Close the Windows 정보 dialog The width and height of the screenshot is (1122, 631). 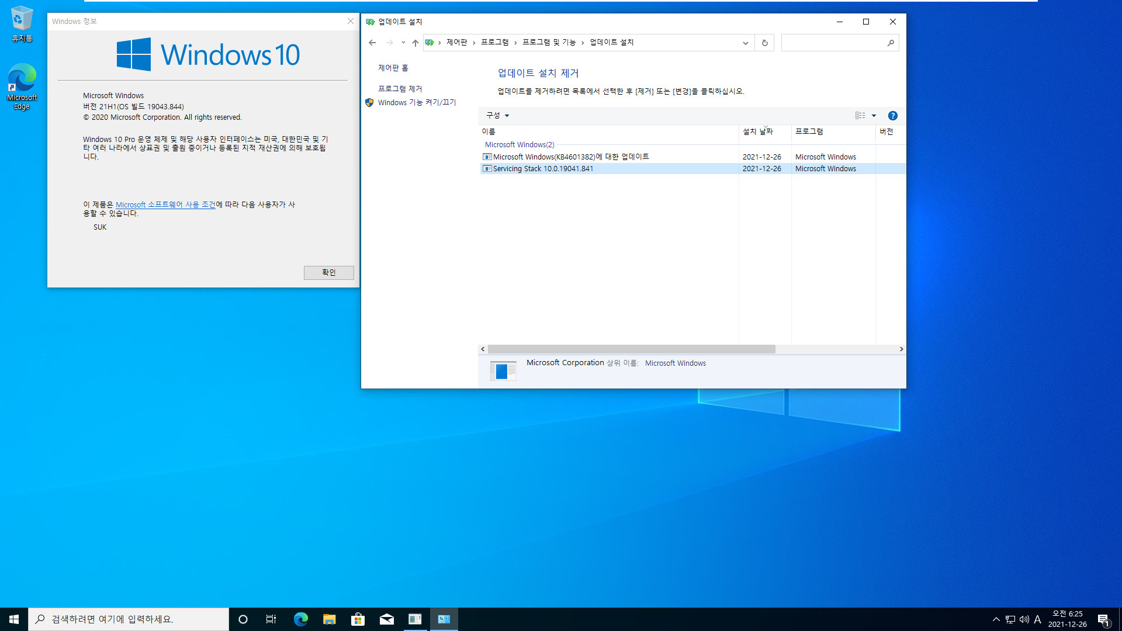(350, 21)
